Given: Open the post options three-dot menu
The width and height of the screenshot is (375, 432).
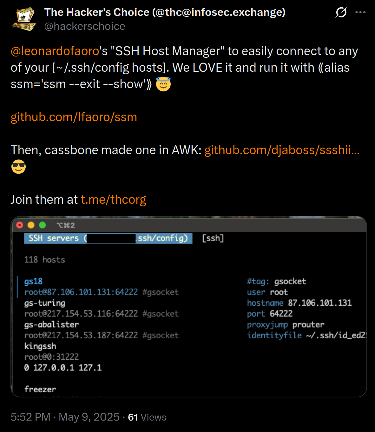Looking at the screenshot, I should [x=361, y=12].
